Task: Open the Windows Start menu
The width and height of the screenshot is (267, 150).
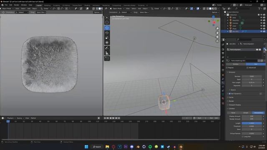Action: click(x=86, y=147)
